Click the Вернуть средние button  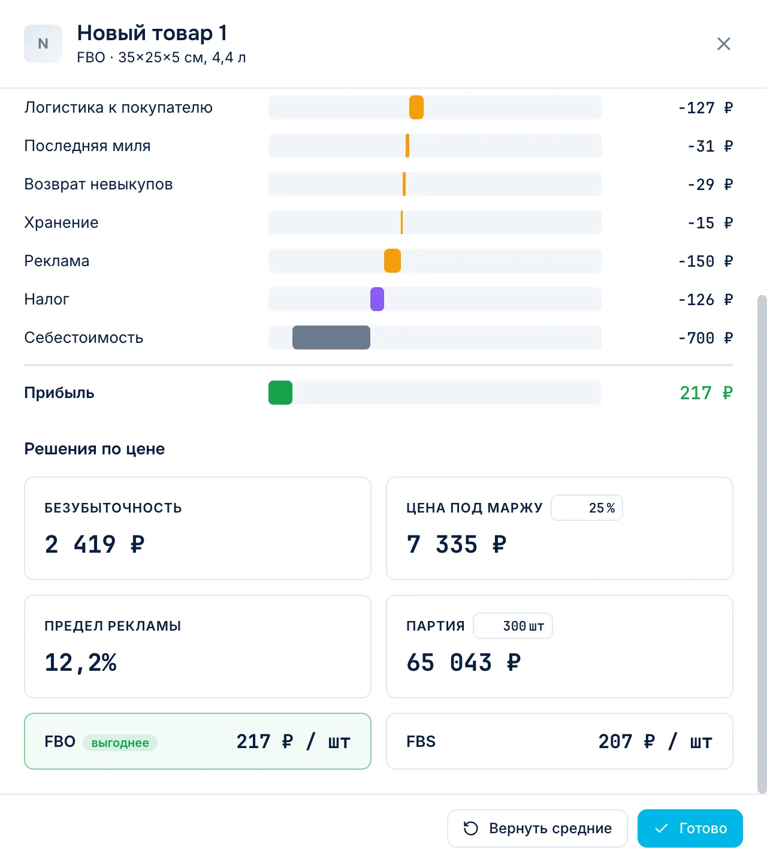point(537,828)
